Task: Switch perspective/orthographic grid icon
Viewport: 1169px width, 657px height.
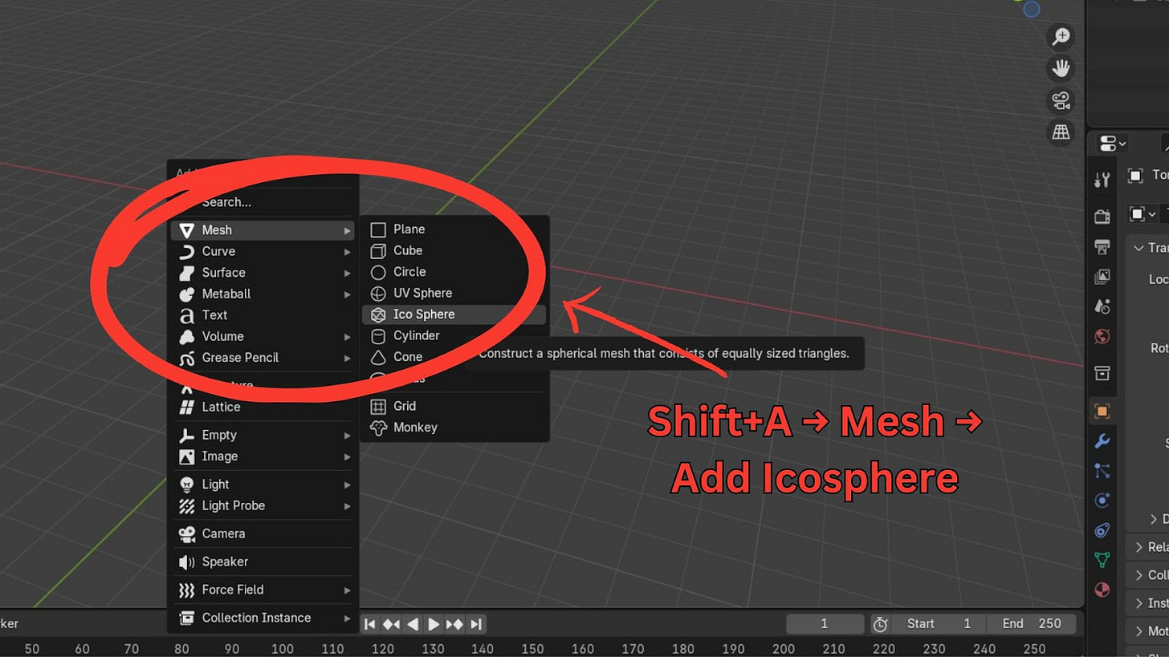Action: pos(1061,133)
